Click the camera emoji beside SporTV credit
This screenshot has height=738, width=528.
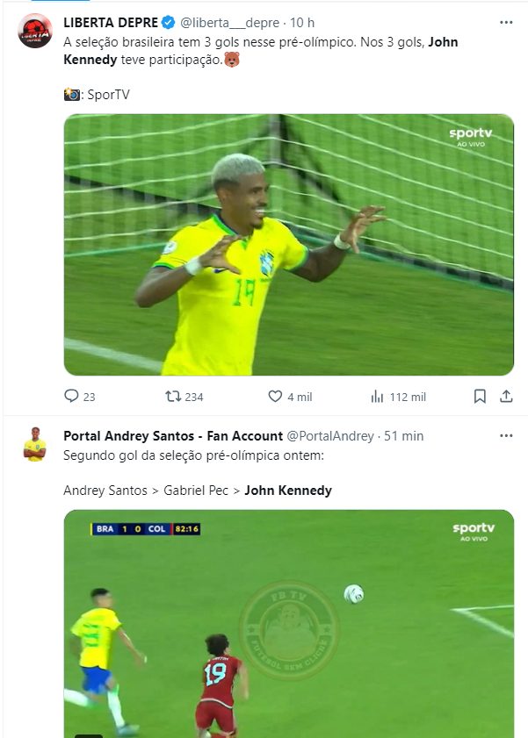71,94
